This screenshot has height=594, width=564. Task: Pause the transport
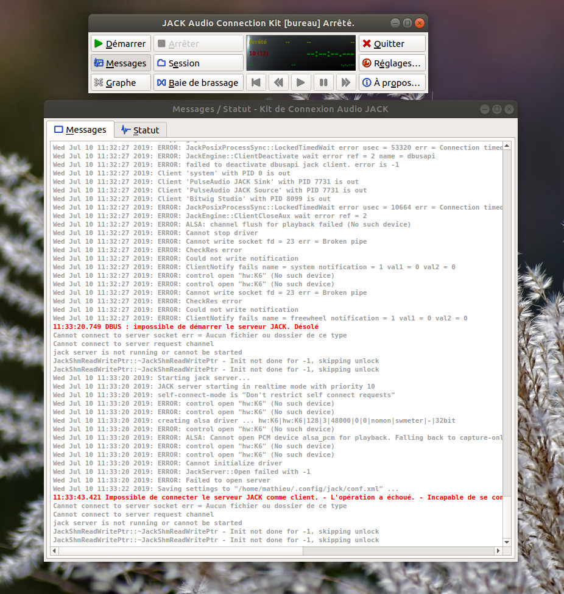tap(323, 82)
